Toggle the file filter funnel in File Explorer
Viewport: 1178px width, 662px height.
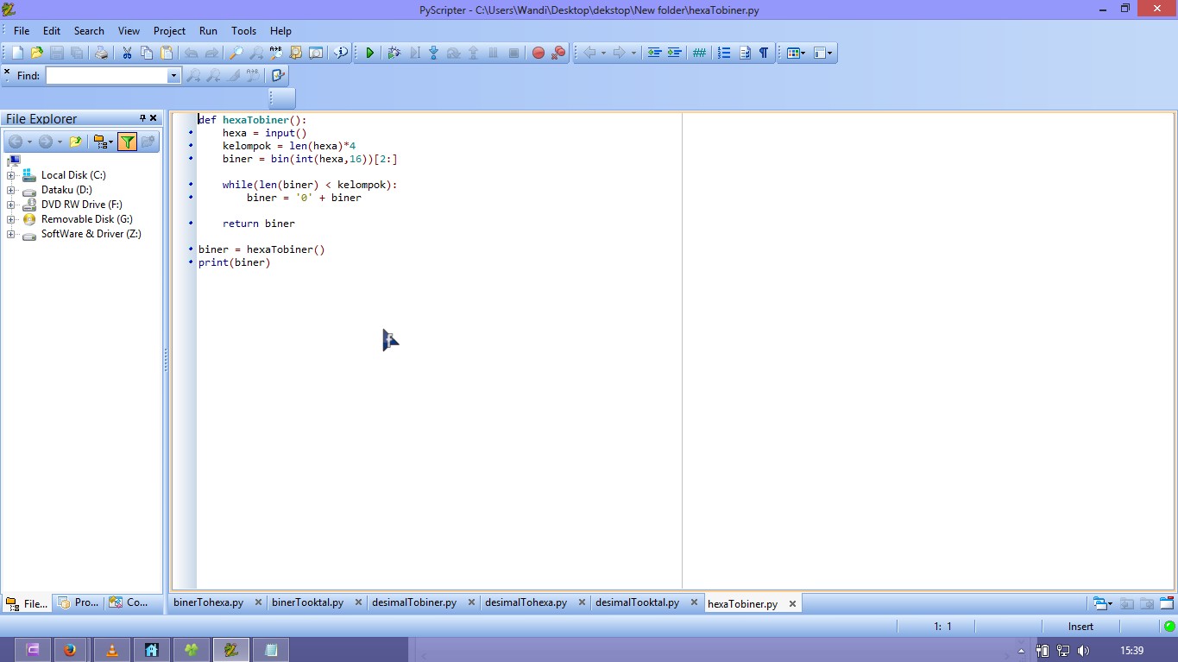[127, 141]
